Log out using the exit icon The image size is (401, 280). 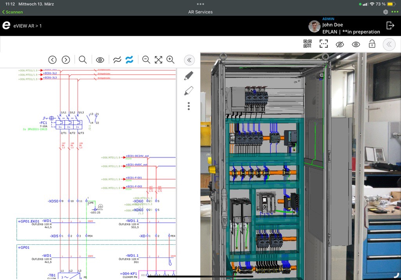point(390,25)
